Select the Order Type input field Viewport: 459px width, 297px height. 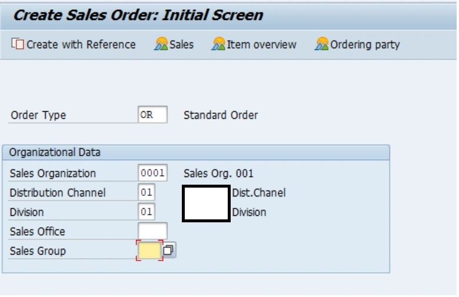152,115
